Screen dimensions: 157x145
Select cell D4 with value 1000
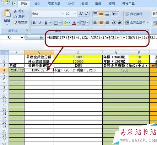[x=126, y=70]
